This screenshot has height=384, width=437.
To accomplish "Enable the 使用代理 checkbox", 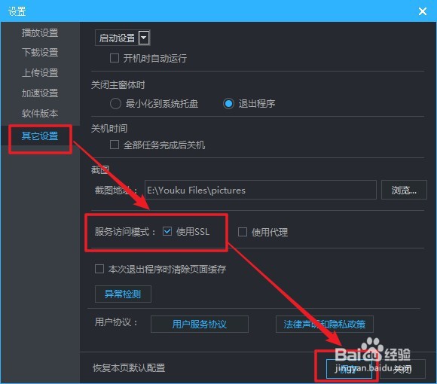I will pos(242,232).
